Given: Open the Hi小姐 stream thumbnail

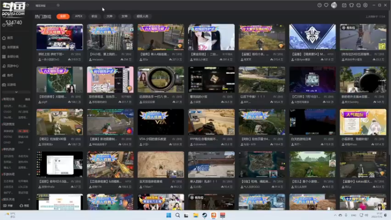Looking at the screenshot, I should click(x=110, y=37).
